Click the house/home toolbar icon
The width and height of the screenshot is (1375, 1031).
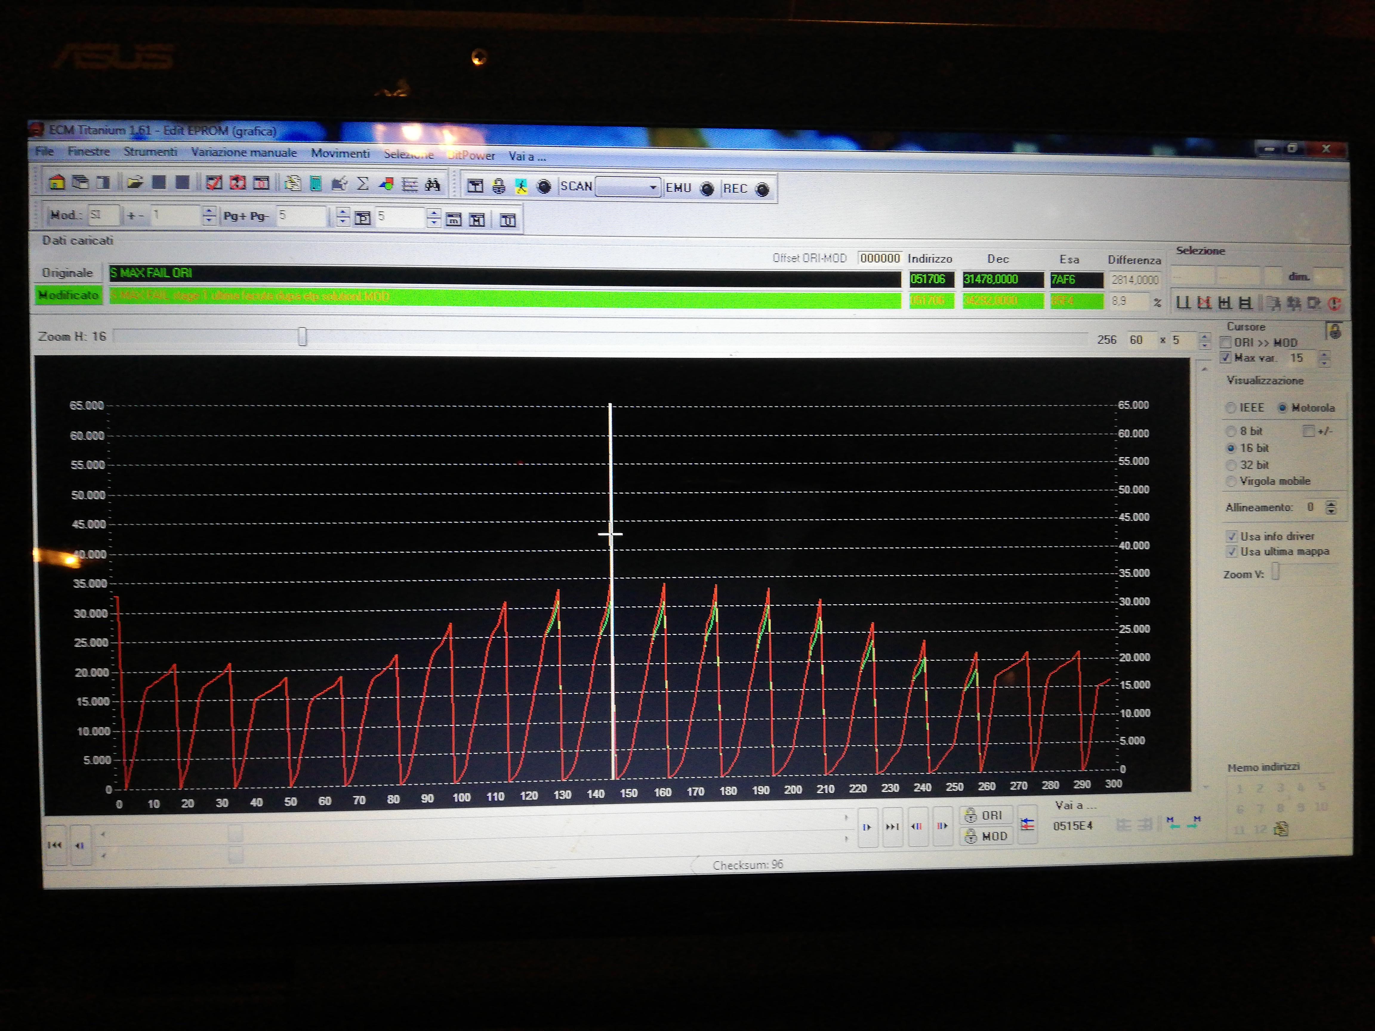point(57,182)
